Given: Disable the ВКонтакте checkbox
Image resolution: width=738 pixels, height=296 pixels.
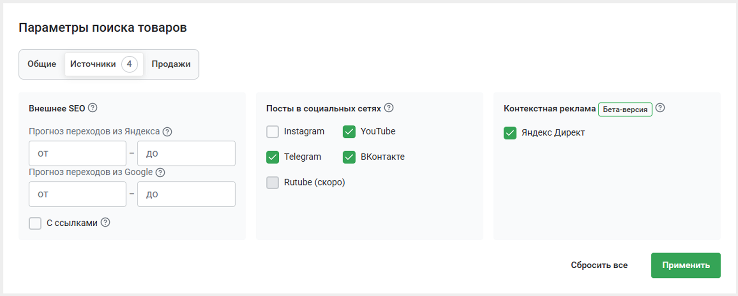Looking at the screenshot, I should [349, 157].
